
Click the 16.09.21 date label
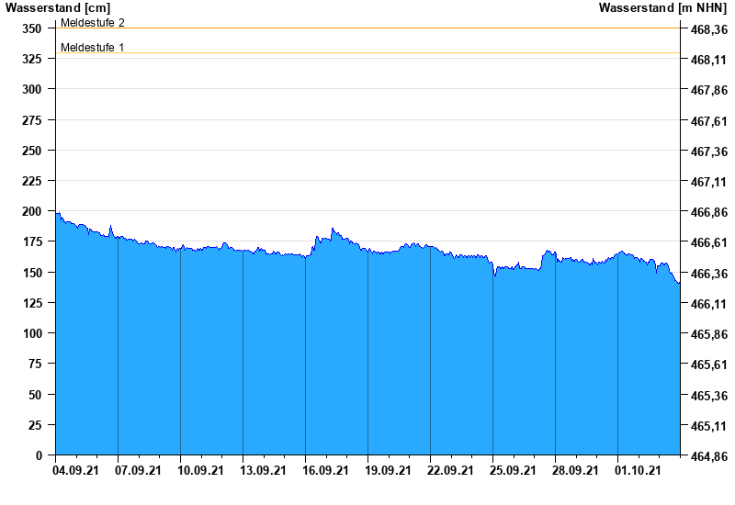(325, 470)
